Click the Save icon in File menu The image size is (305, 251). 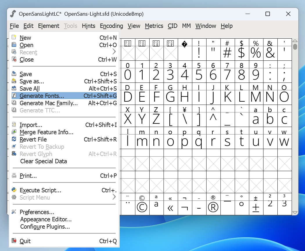[x=14, y=74]
